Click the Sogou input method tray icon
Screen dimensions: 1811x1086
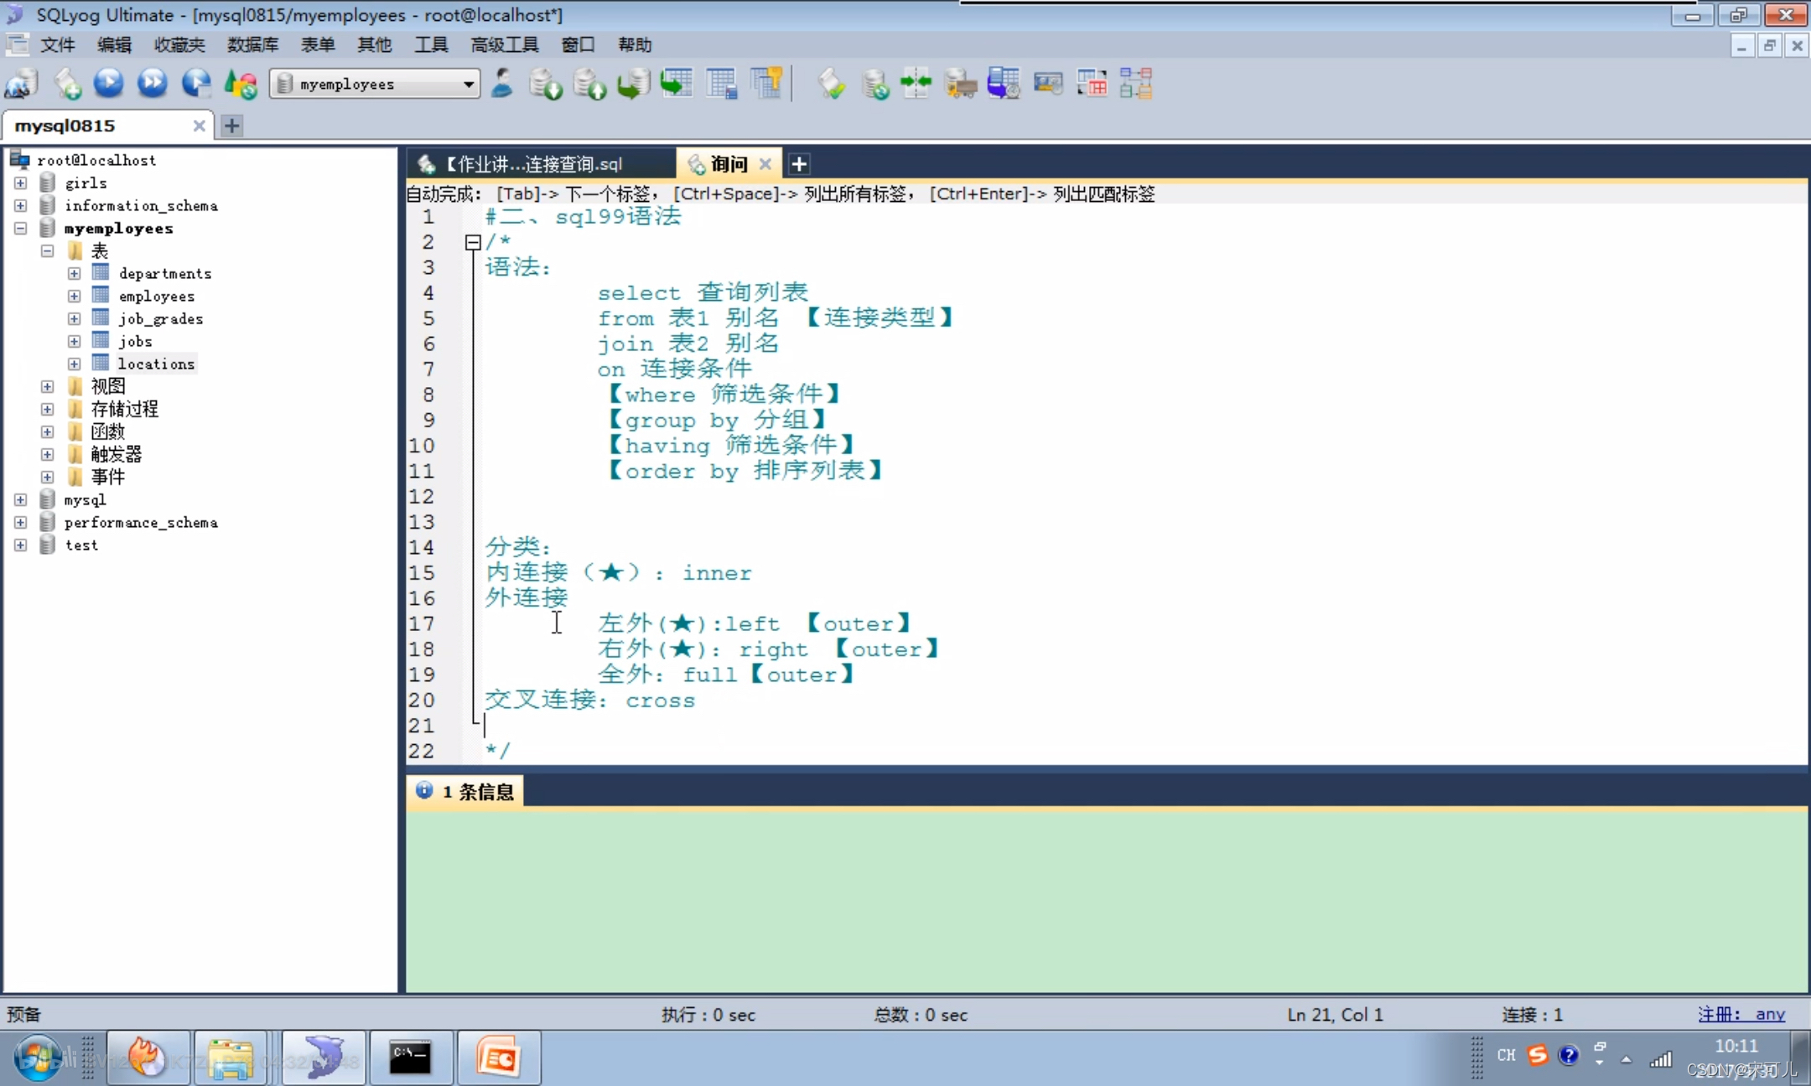click(x=1537, y=1055)
